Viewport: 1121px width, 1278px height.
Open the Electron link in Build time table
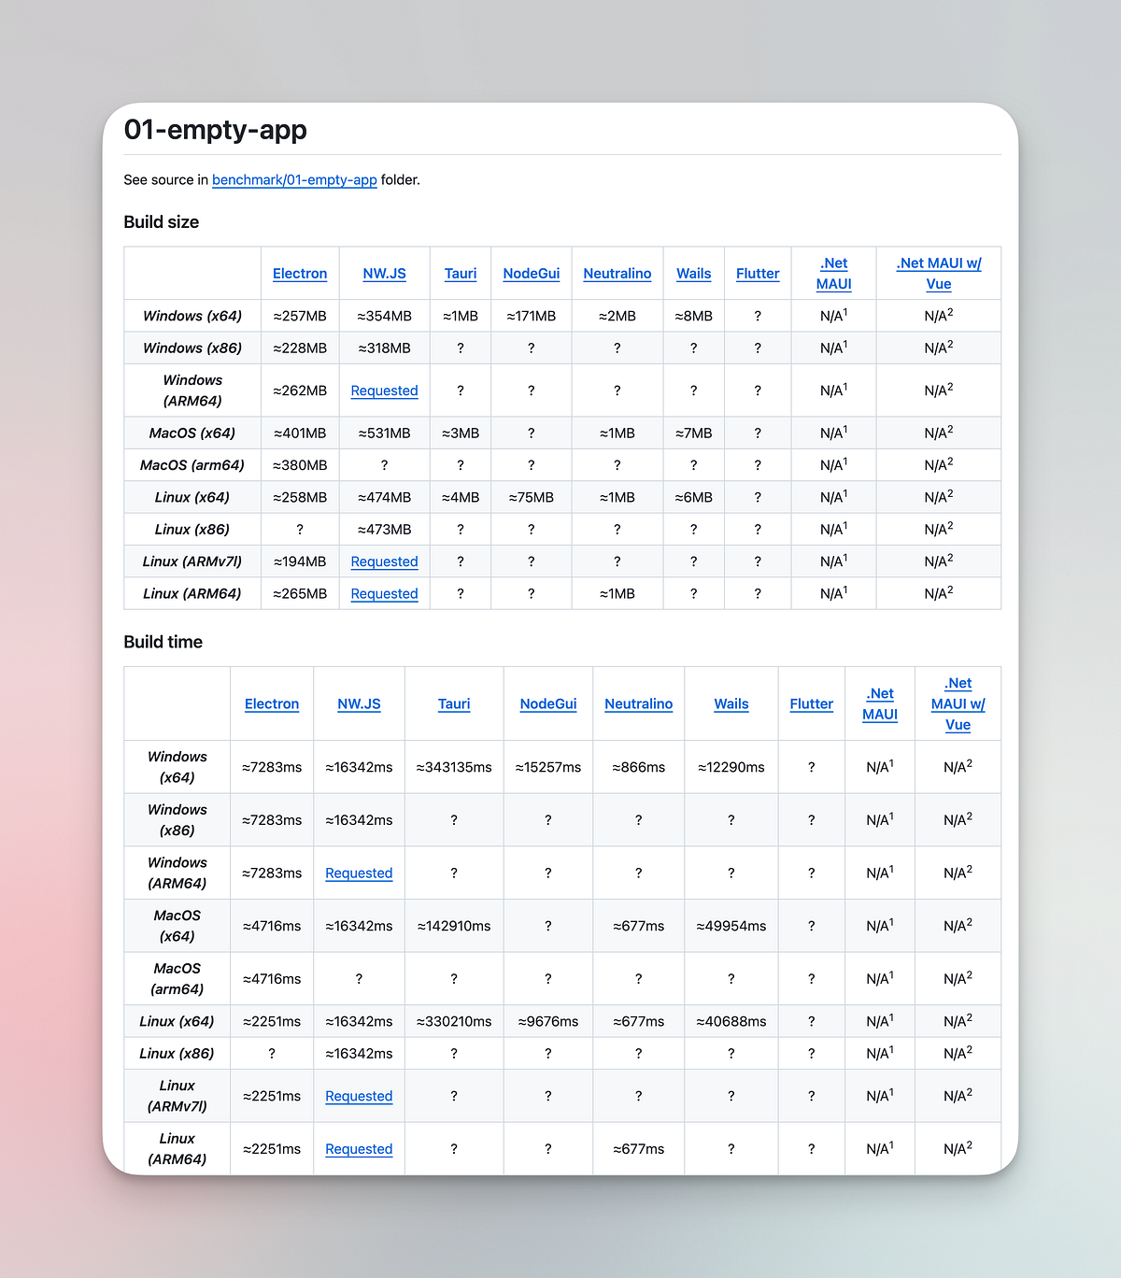[272, 703]
